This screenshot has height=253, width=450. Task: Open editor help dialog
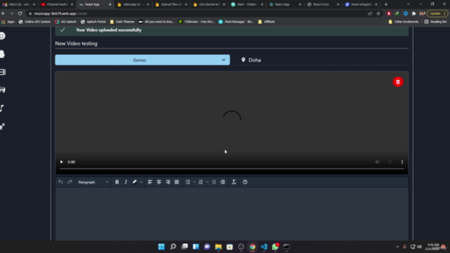tap(245, 182)
